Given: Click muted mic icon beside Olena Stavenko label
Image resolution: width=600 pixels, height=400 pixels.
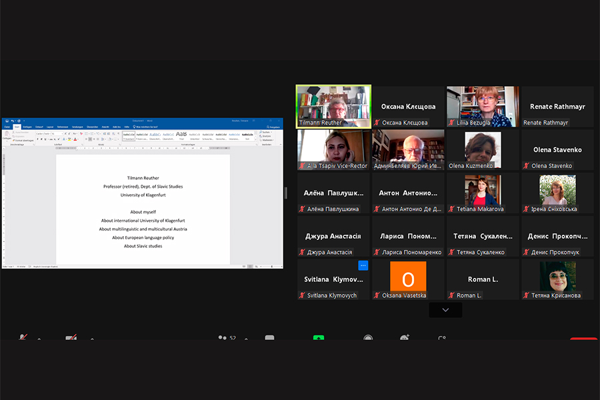Looking at the screenshot, I should tap(526, 166).
